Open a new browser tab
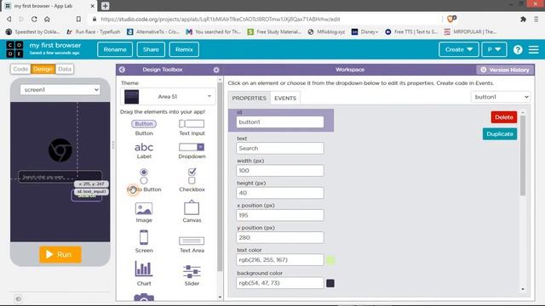This screenshot has height=306, width=545. click(106, 6)
